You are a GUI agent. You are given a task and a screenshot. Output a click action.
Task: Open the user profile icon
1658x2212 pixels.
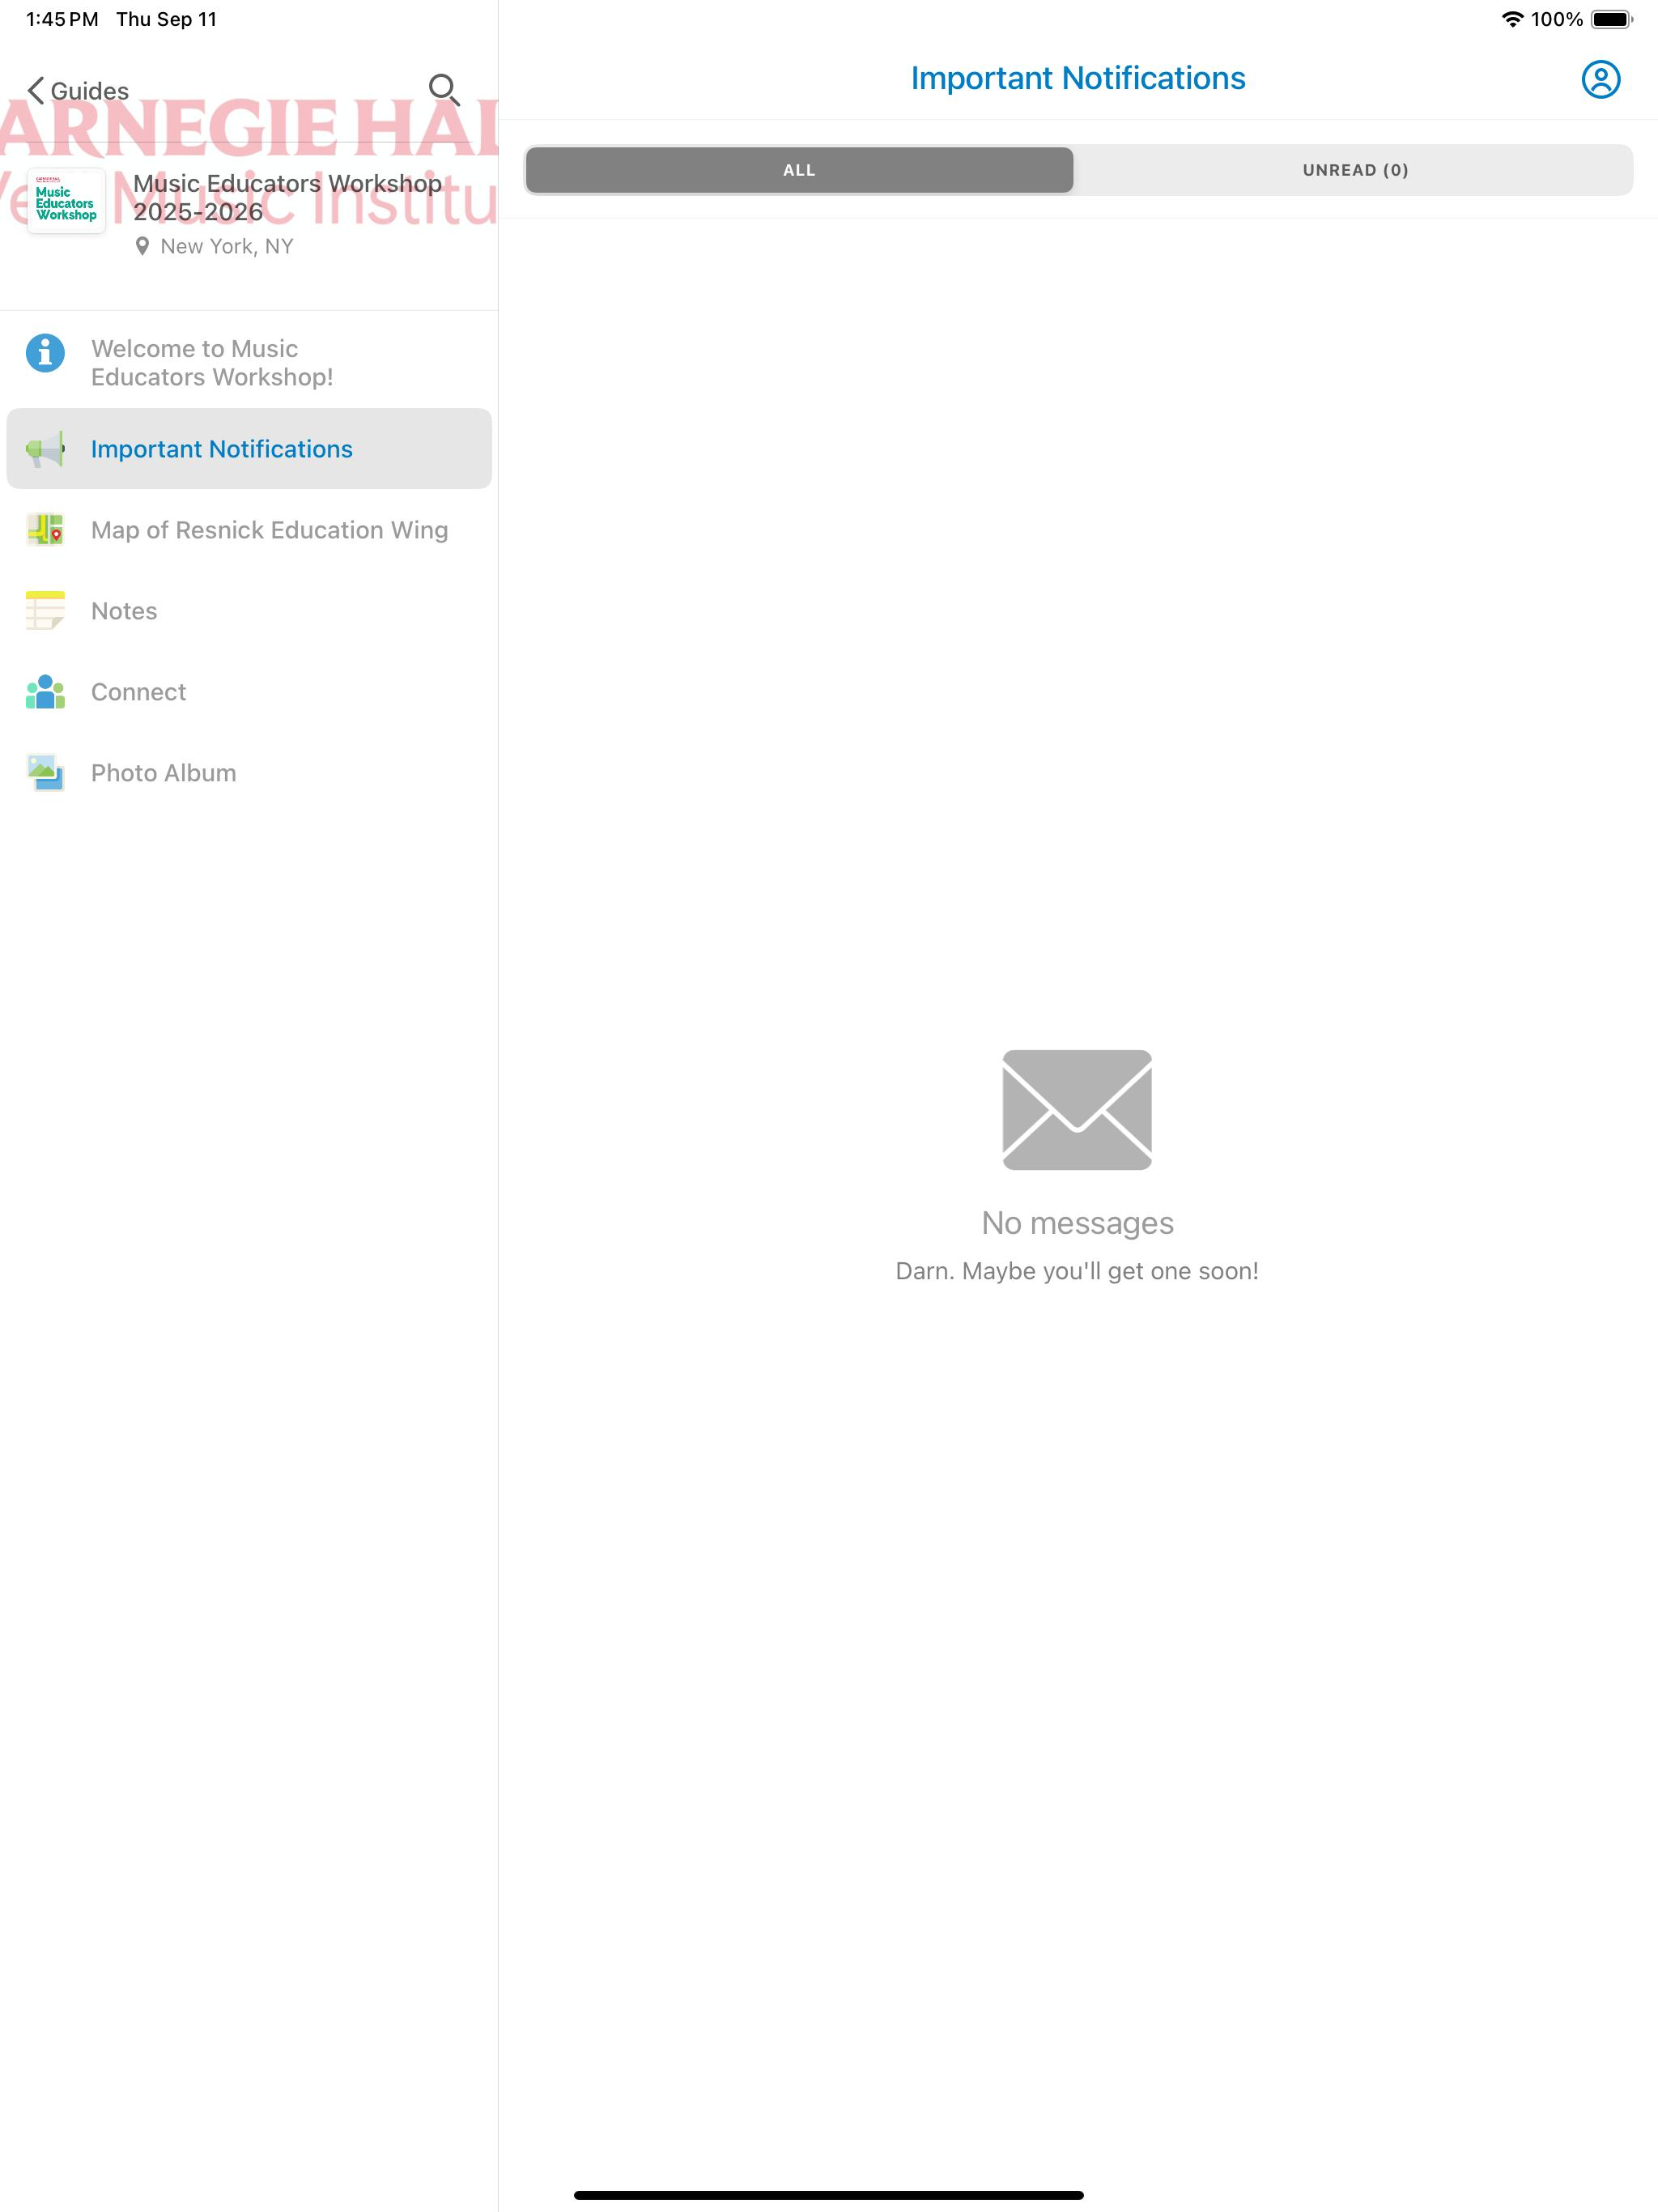click(x=1600, y=79)
